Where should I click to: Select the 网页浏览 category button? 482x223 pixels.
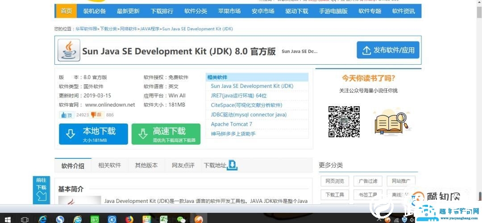335,181
